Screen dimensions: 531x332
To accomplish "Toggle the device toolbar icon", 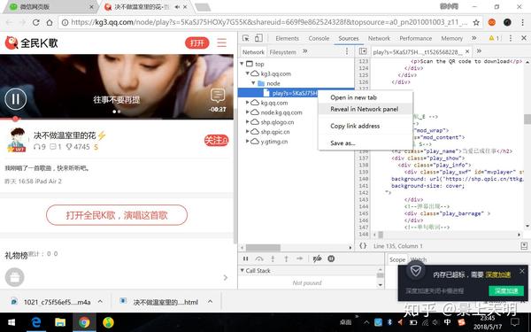I will (x=258, y=38).
